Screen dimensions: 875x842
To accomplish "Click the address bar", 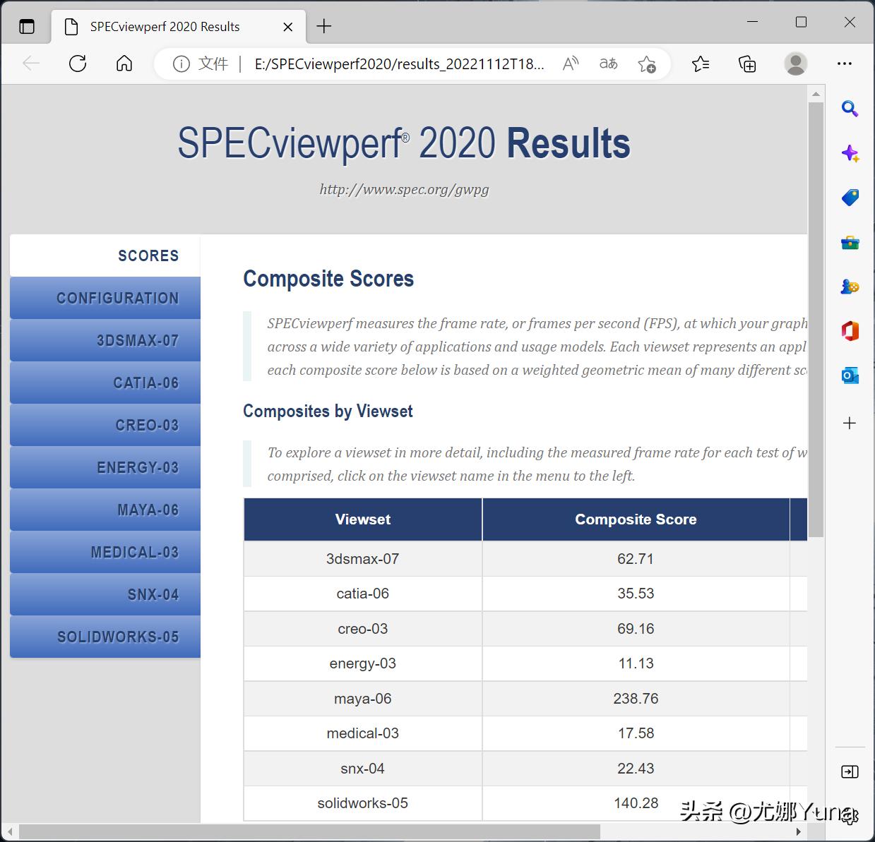I will (395, 64).
